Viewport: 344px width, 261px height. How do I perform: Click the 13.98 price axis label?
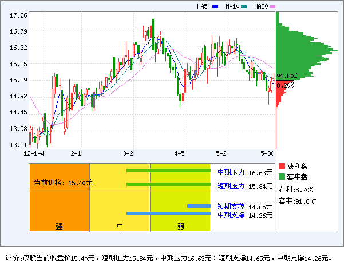click(18, 129)
